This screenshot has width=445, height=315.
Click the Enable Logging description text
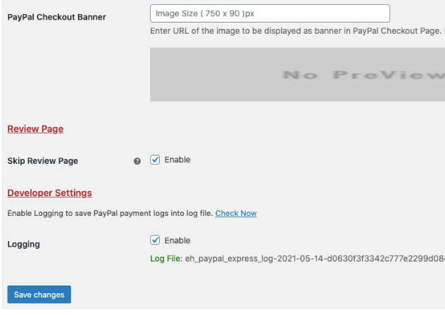pos(110,213)
